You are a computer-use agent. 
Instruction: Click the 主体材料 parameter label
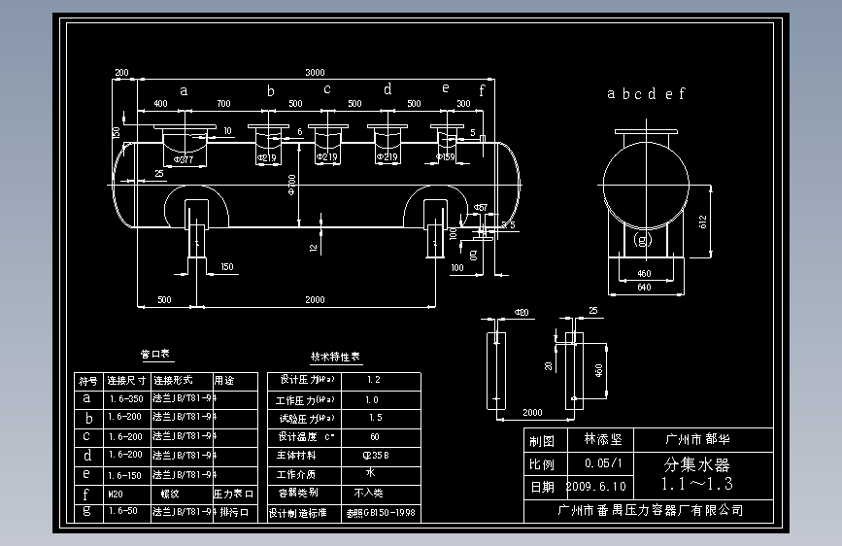(296, 456)
